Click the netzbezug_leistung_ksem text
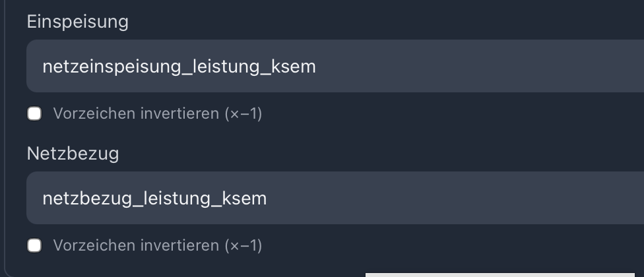 (x=154, y=198)
